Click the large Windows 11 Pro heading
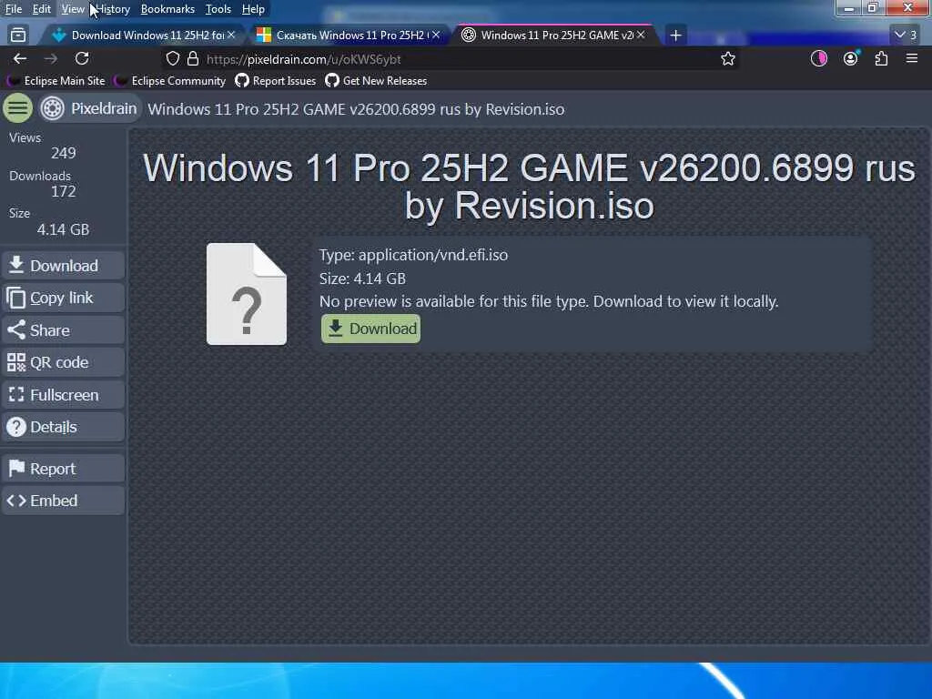The width and height of the screenshot is (932, 699). 529,186
